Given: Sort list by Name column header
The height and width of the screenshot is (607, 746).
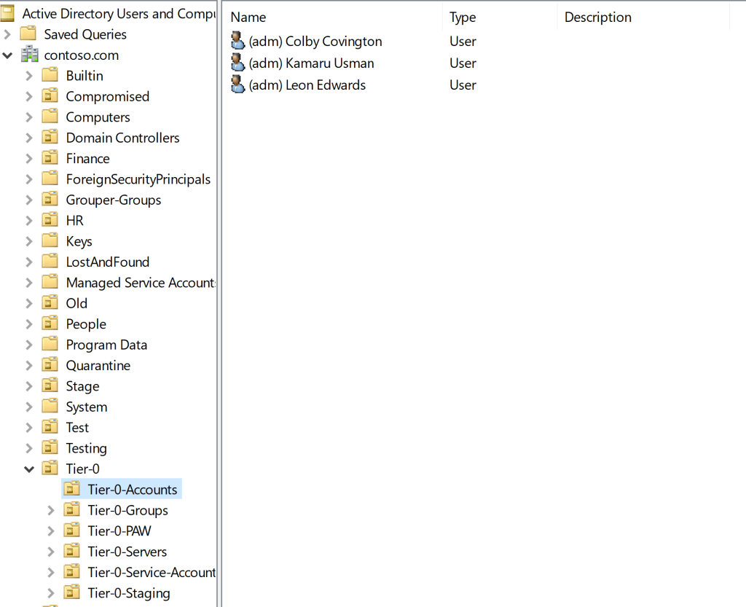Looking at the screenshot, I should point(248,17).
